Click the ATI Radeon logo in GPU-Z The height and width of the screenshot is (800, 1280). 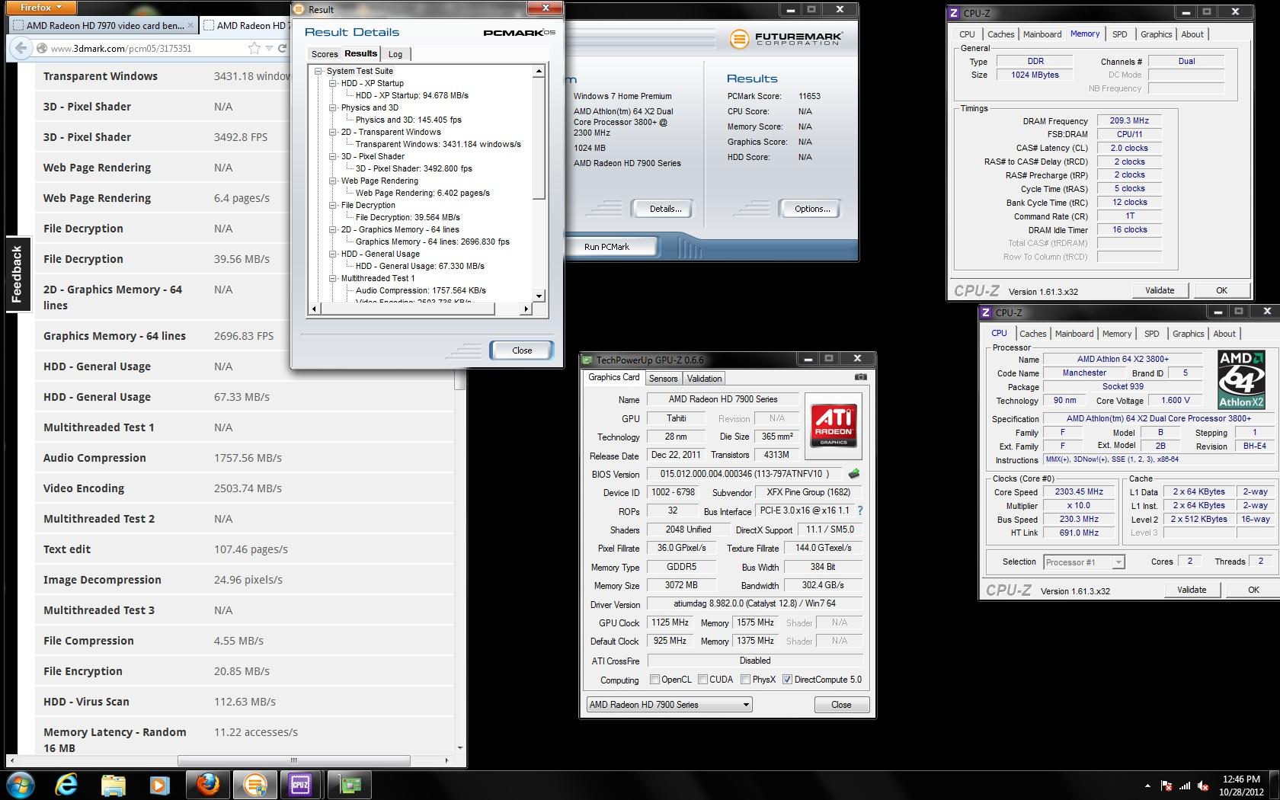click(x=833, y=425)
